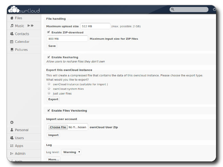Open the Pictures gallery
The width and height of the screenshot is (223, 167).
click(x=21, y=50)
